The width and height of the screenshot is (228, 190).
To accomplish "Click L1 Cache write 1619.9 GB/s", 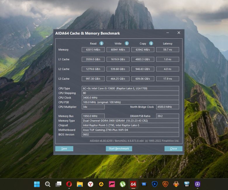I will (x=118, y=59).
